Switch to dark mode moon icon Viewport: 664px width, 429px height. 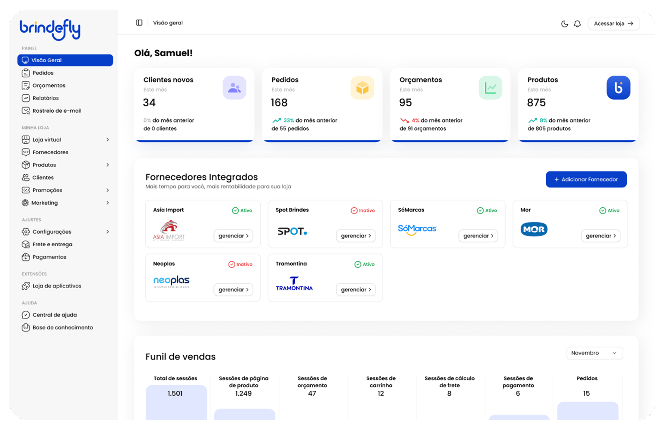tap(564, 24)
